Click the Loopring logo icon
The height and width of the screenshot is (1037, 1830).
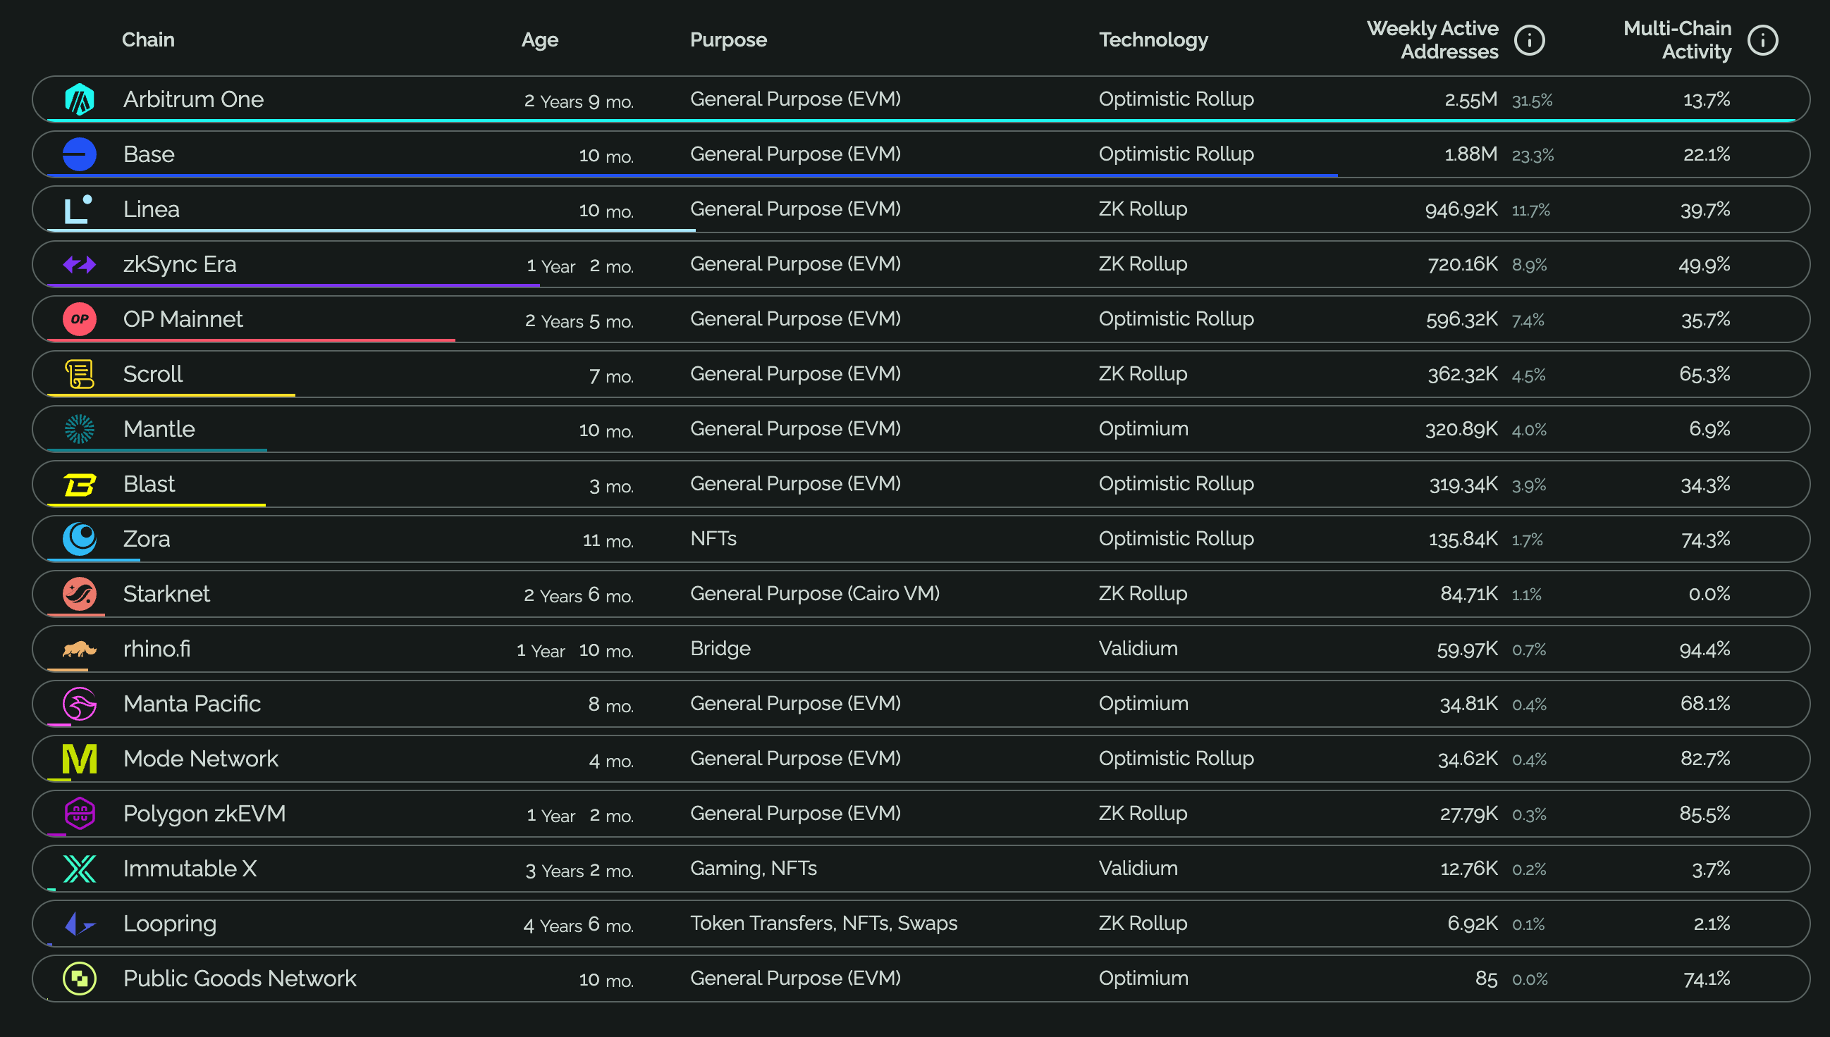click(79, 924)
